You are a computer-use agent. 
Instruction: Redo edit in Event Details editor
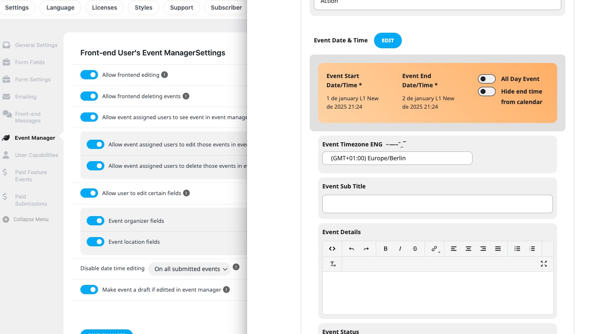point(366,249)
